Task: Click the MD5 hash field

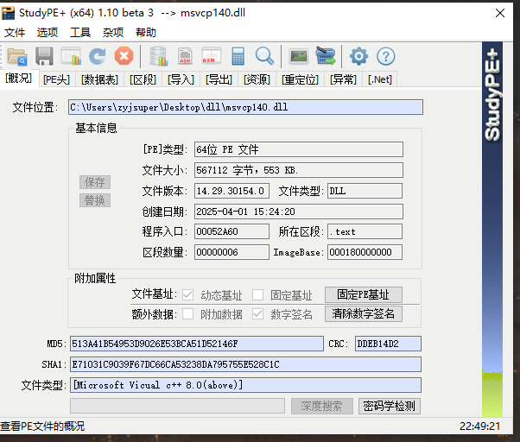Action: 197,344
